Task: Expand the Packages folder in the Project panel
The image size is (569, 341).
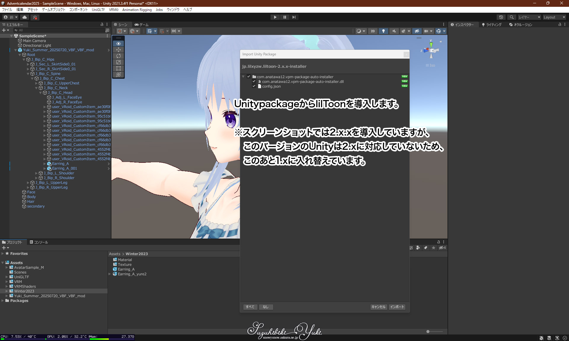Action: coord(3,301)
